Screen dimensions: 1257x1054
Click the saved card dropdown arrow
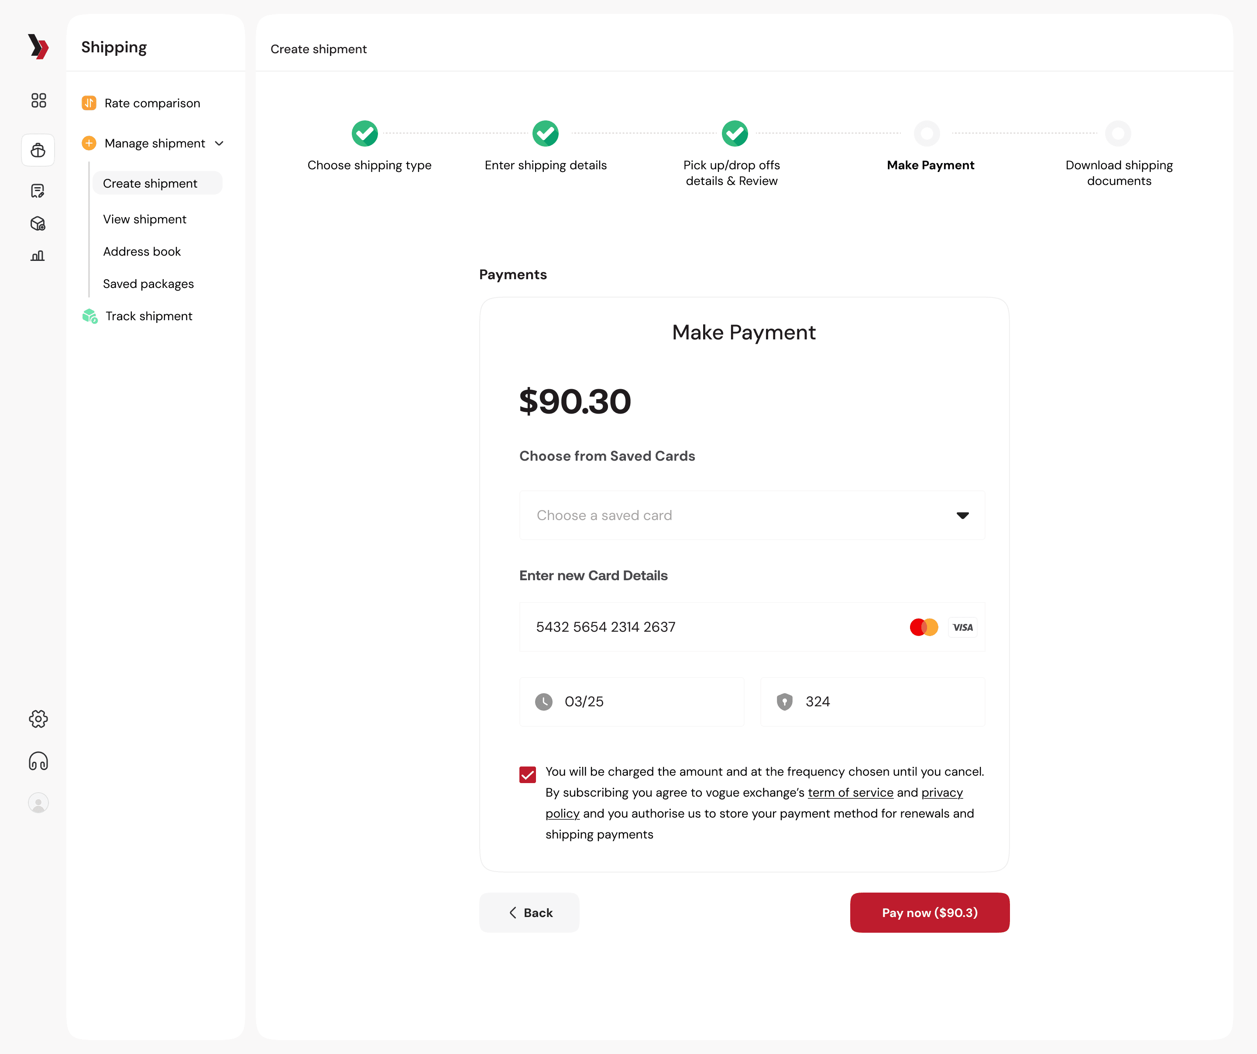[x=962, y=516]
